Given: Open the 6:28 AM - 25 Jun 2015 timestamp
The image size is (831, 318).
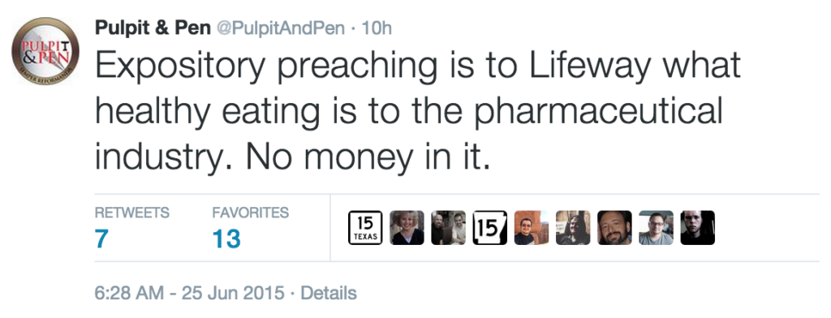Looking at the screenshot, I should tap(189, 293).
